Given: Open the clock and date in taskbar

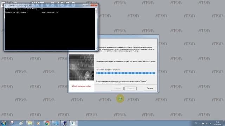Looking at the screenshot, I should (x=218, y=123).
